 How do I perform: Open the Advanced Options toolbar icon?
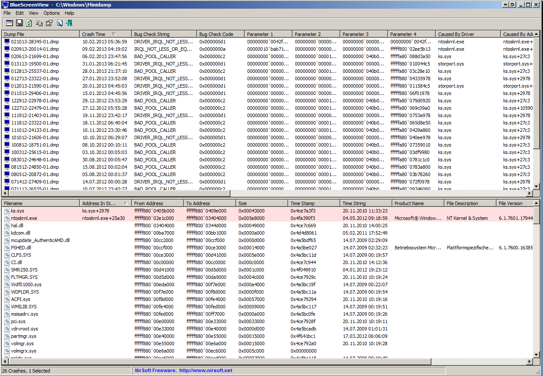(x=9, y=23)
